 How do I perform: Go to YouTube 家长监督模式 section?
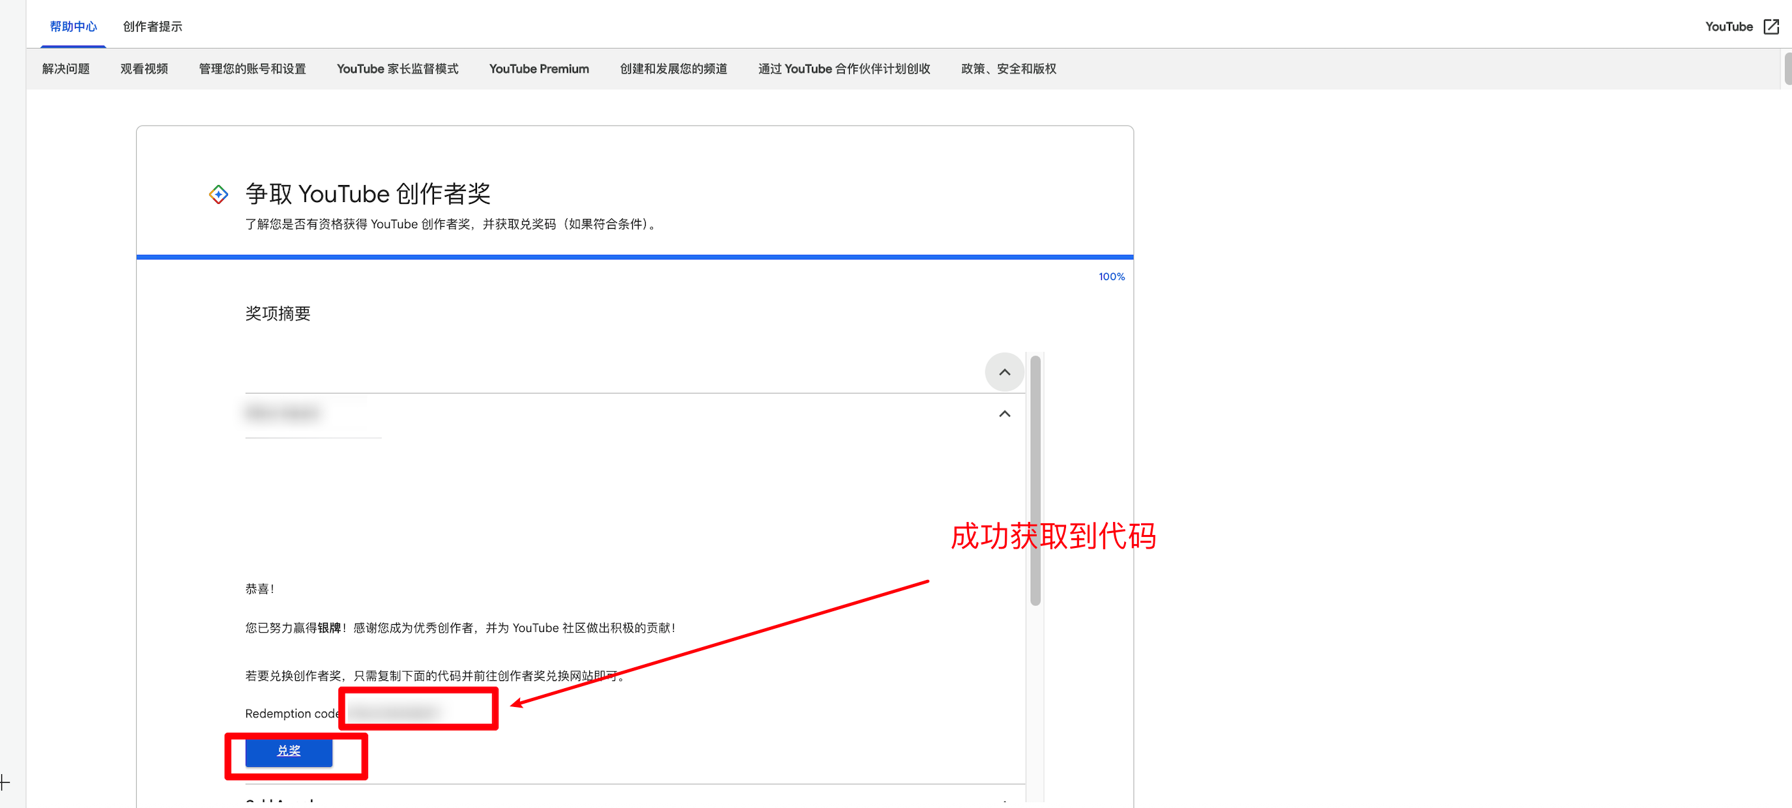tap(397, 69)
